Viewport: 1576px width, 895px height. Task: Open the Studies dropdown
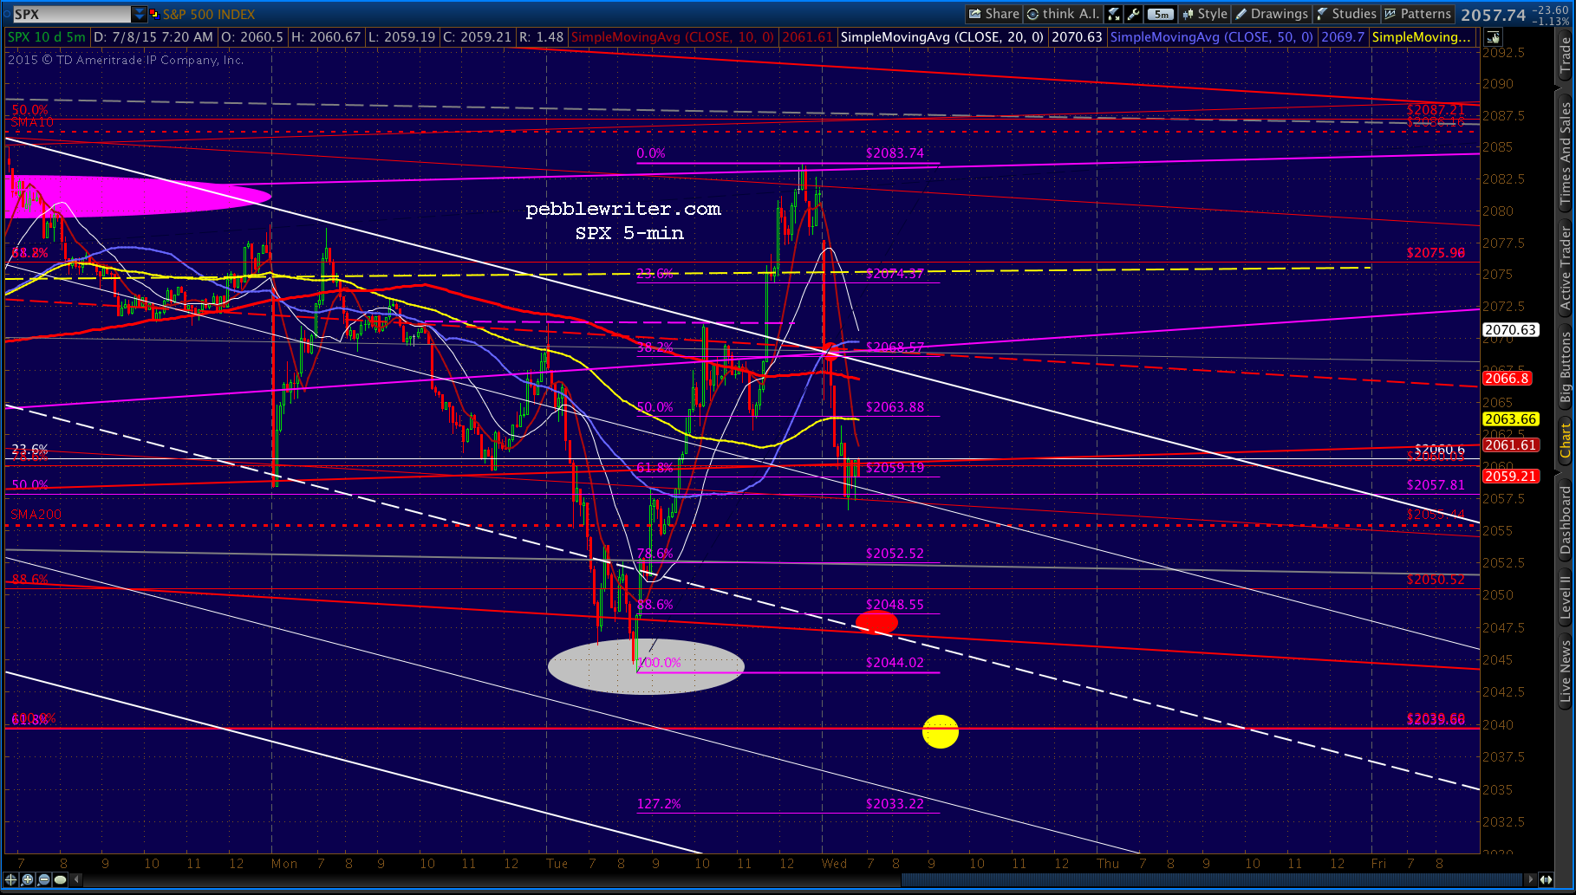tap(1345, 14)
